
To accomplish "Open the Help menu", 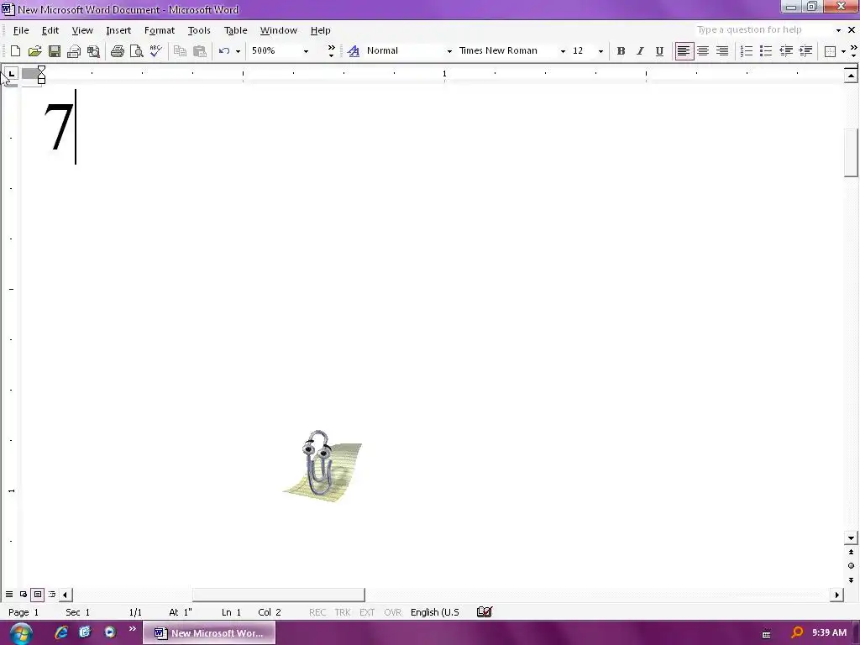I will [x=320, y=30].
